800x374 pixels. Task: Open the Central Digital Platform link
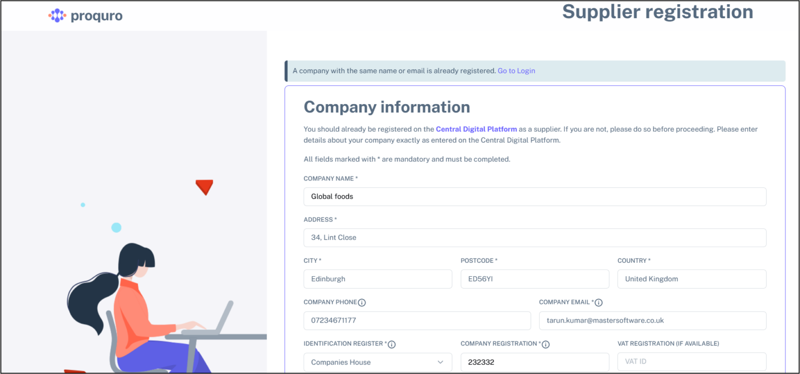pyautogui.click(x=476, y=129)
